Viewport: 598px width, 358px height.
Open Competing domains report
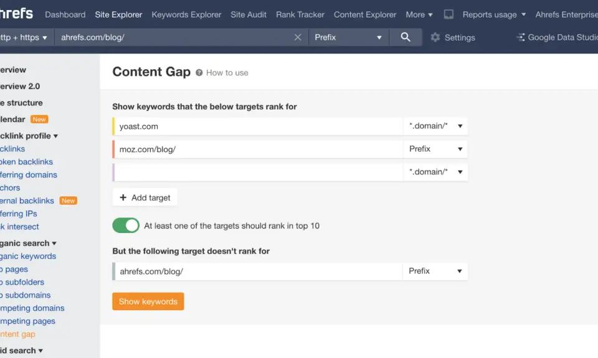click(32, 308)
